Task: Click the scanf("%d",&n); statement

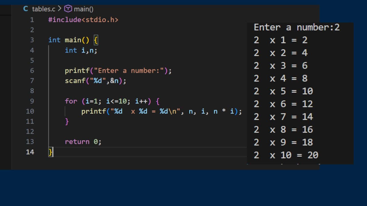Action: [95, 81]
